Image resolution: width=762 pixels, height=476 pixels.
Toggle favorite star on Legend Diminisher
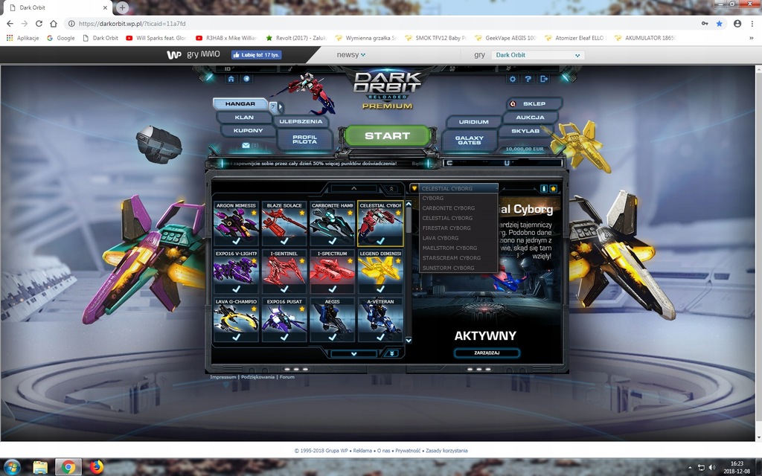click(398, 261)
